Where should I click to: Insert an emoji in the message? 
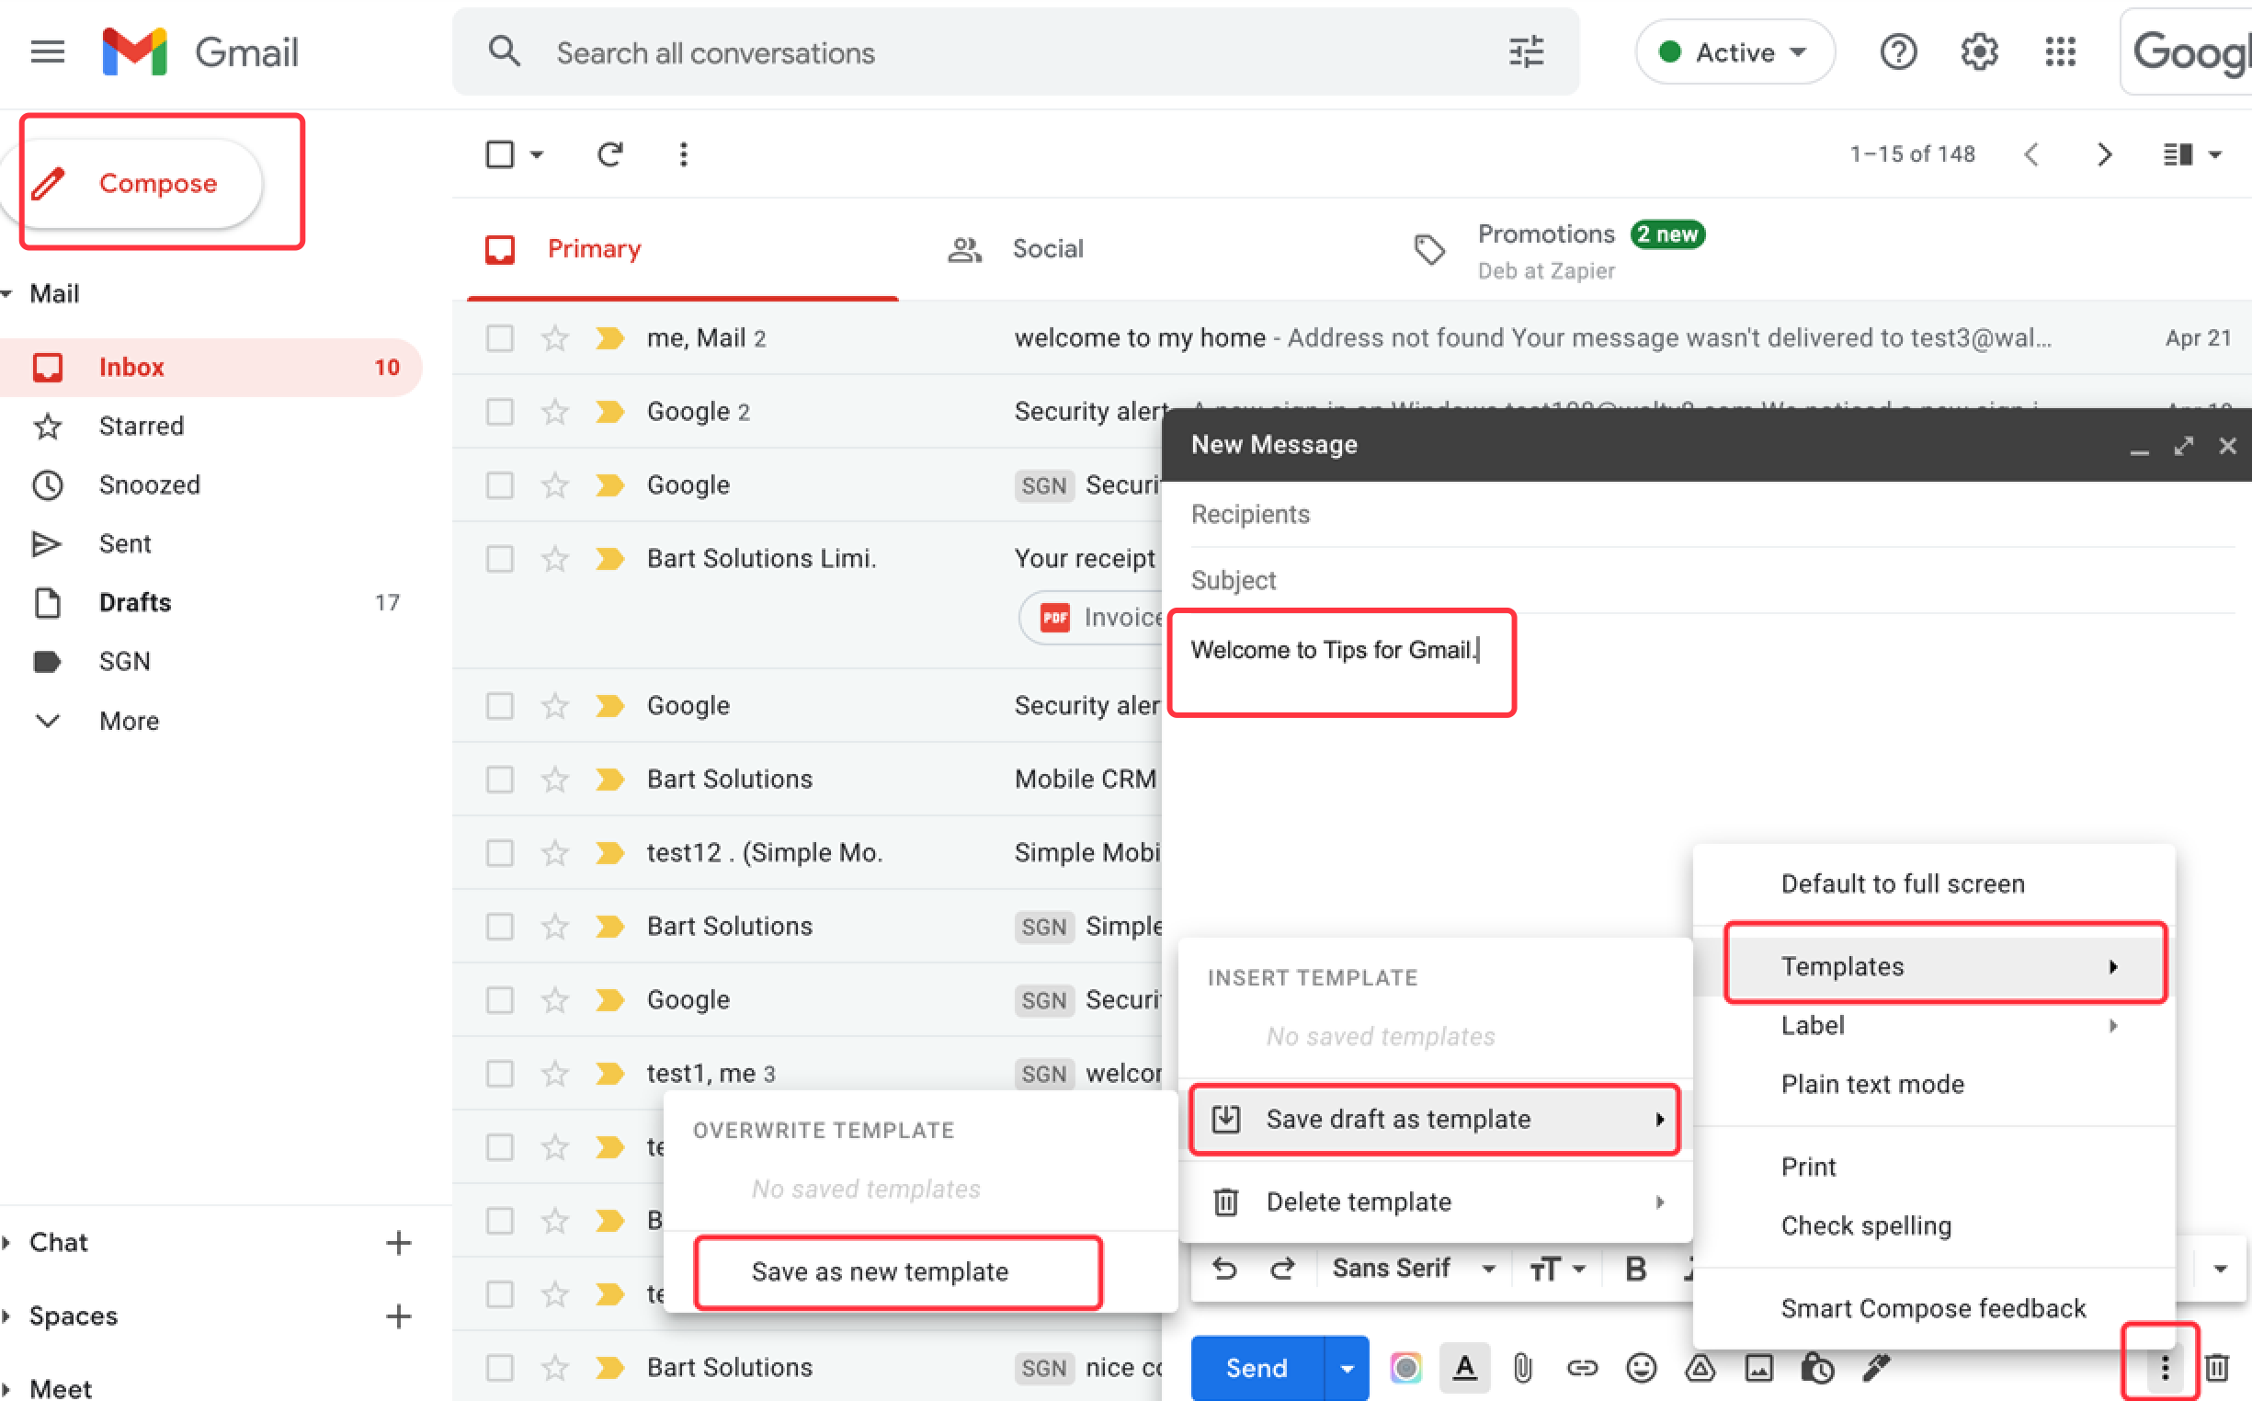coord(1641,1367)
